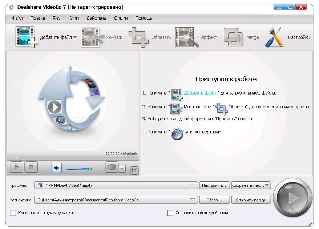The width and height of the screenshot is (319, 229).
Task: Click the window resize grip corner
Action: (310, 224)
